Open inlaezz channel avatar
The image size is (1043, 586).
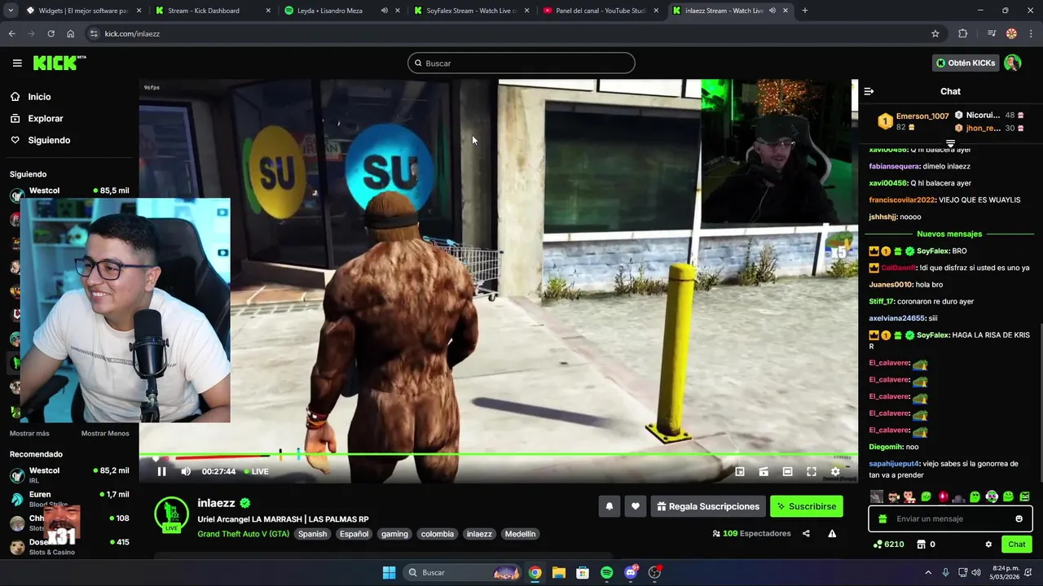pos(171,514)
